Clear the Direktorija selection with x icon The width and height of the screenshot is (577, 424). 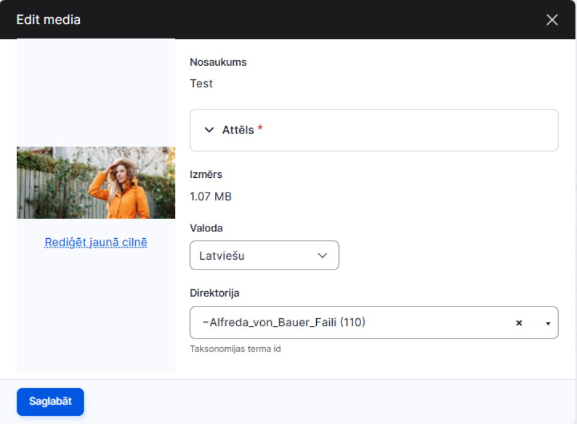coord(519,323)
